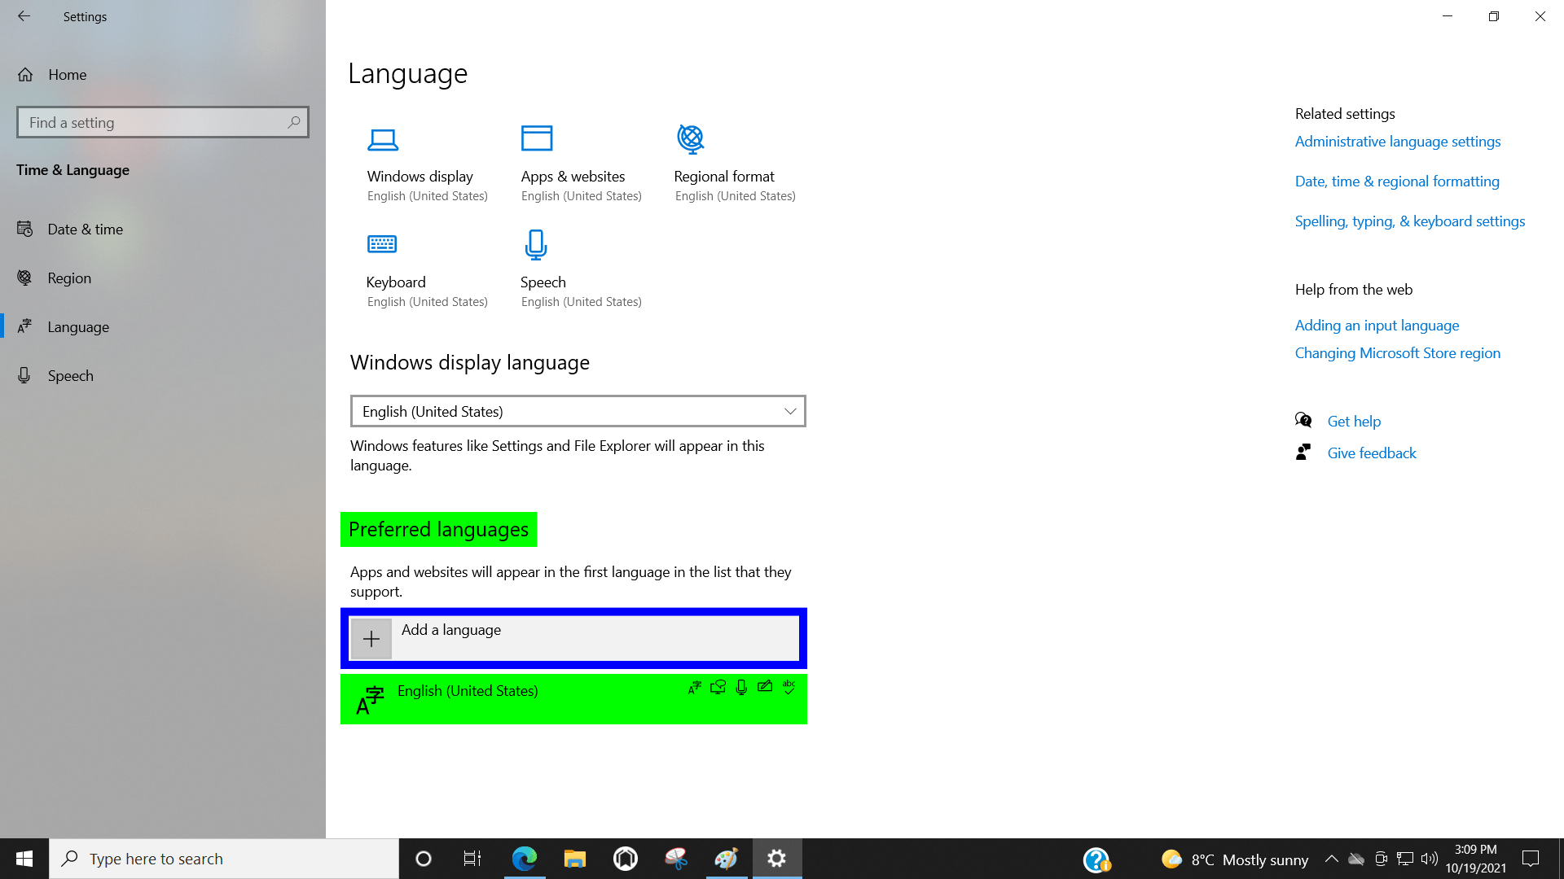
Task: Focus the Find a setting search box
Action: [162, 122]
